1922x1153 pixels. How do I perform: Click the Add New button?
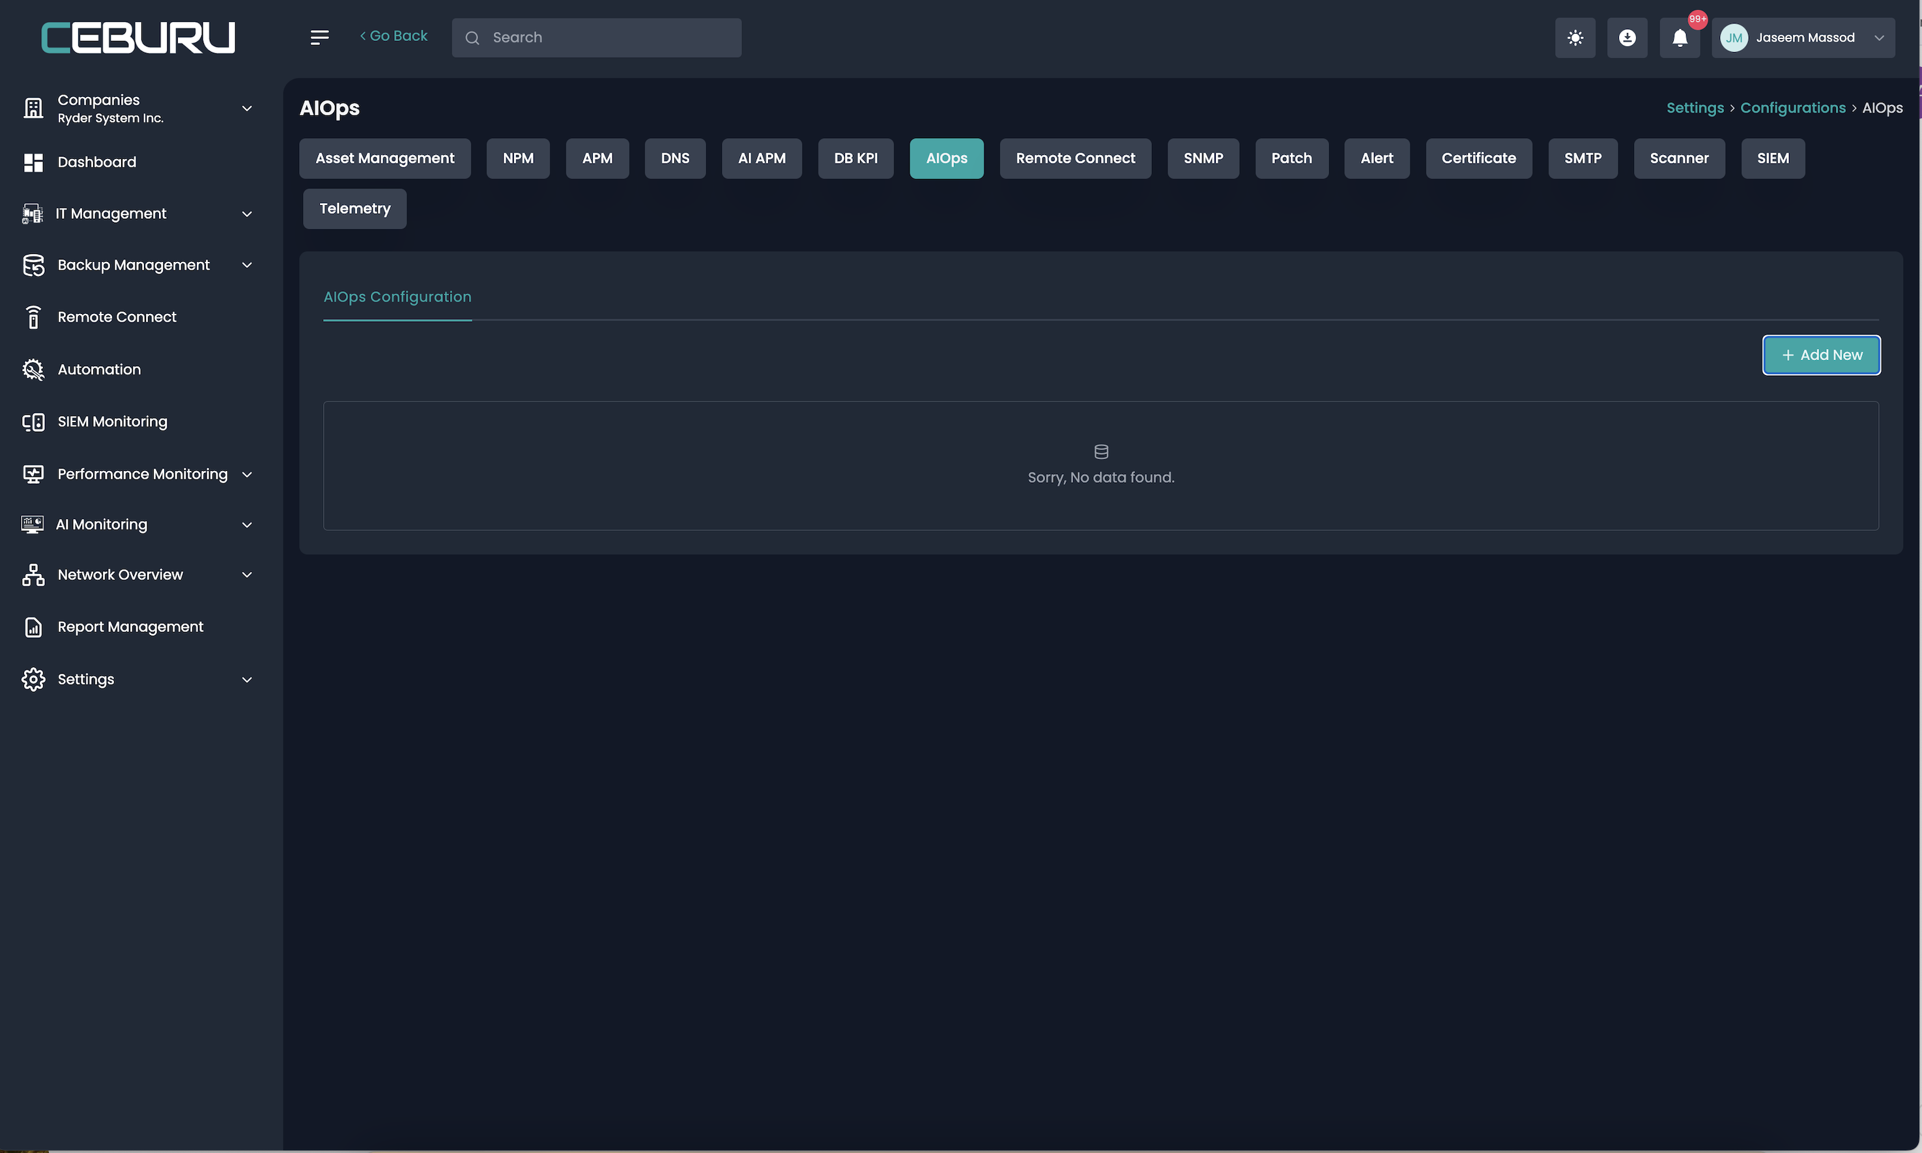pyautogui.click(x=1821, y=355)
